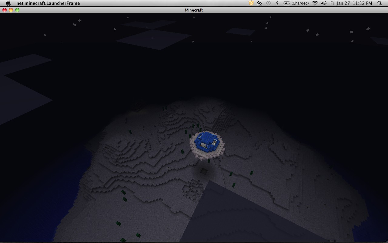Image resolution: width=388 pixels, height=243 pixels.
Task: Open the net.minecraft.LauncherFrame application menu
Action: point(48,3)
